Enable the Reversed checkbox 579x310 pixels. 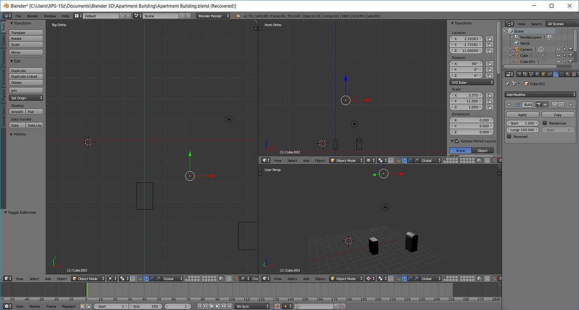point(509,137)
